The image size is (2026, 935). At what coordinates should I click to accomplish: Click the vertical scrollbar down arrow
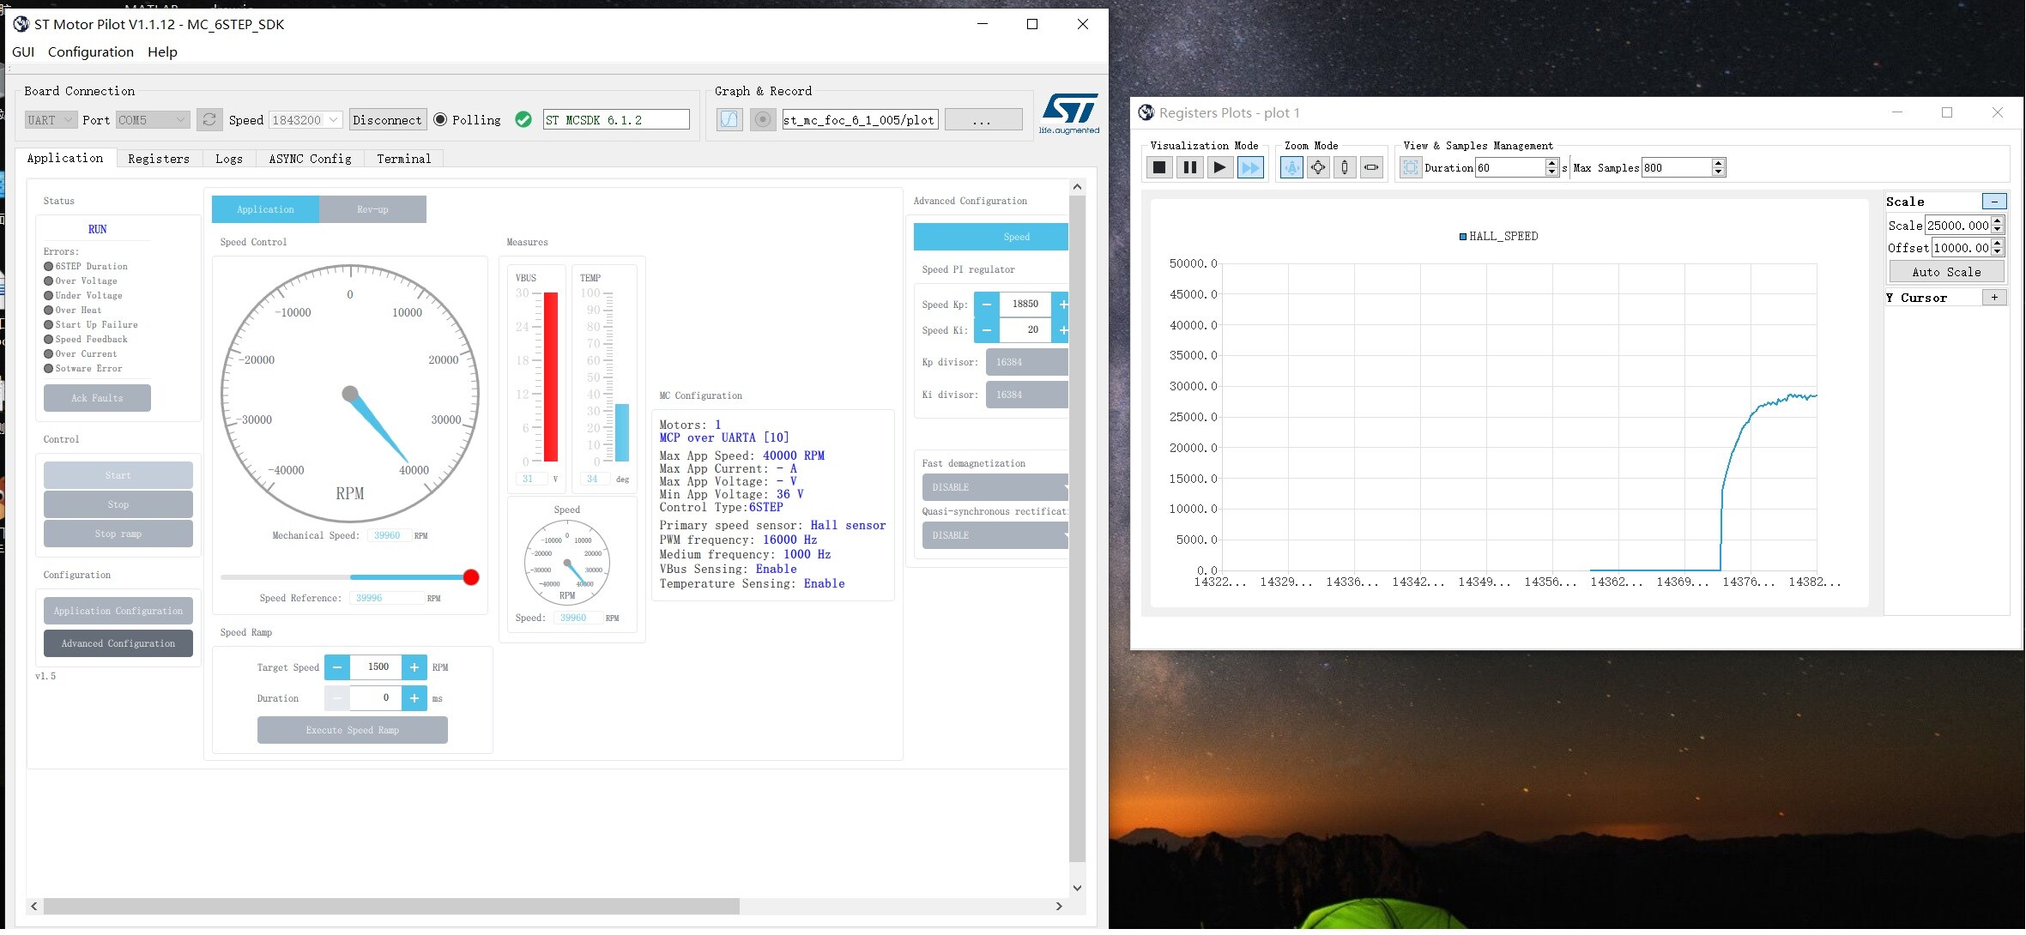tap(1077, 888)
